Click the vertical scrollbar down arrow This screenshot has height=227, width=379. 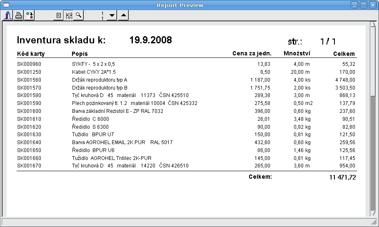point(373,214)
